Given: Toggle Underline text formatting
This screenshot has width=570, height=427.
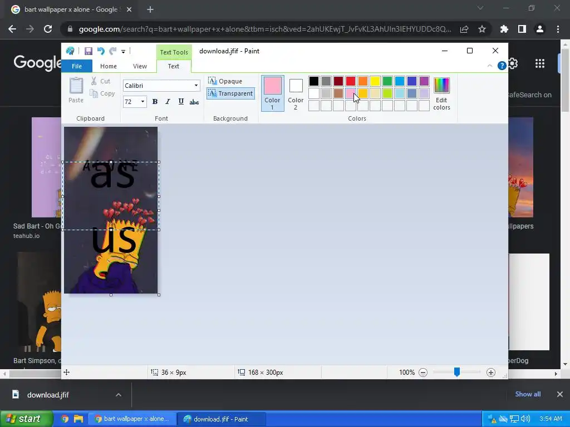Looking at the screenshot, I should (x=181, y=102).
